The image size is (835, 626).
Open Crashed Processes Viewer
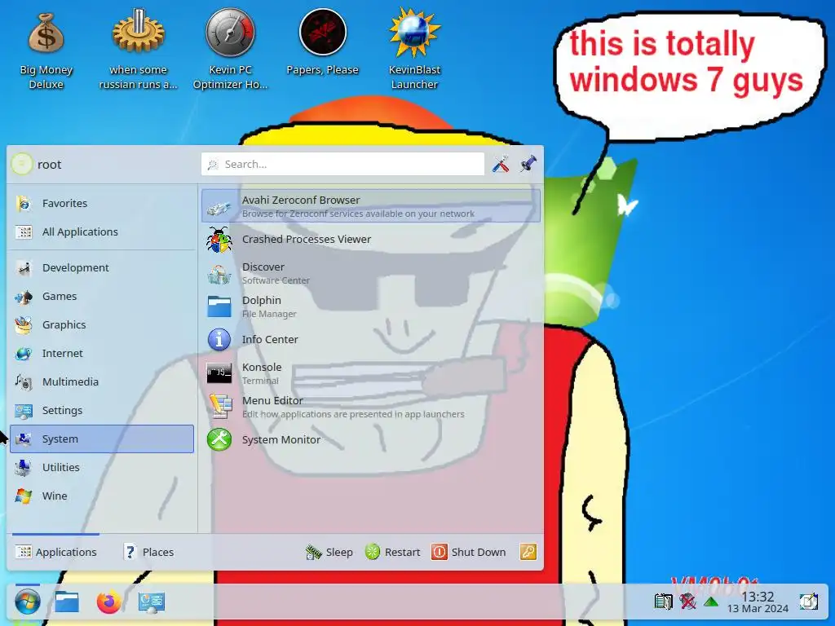pyautogui.click(x=371, y=240)
